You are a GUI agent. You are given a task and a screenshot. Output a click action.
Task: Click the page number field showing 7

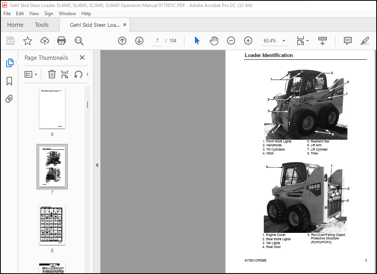click(x=157, y=41)
